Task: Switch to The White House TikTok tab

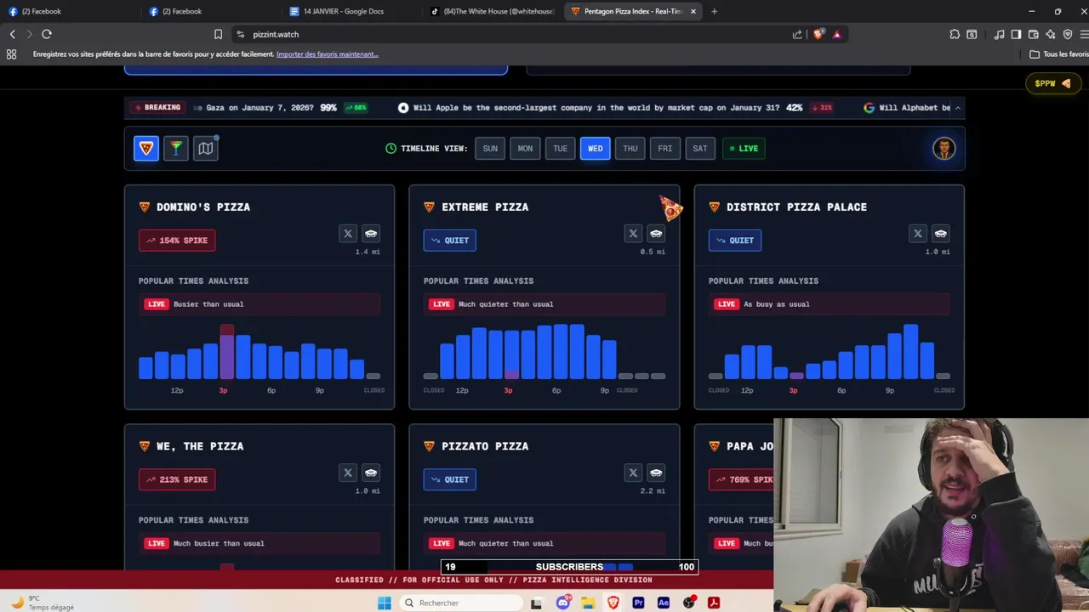Action: click(492, 11)
